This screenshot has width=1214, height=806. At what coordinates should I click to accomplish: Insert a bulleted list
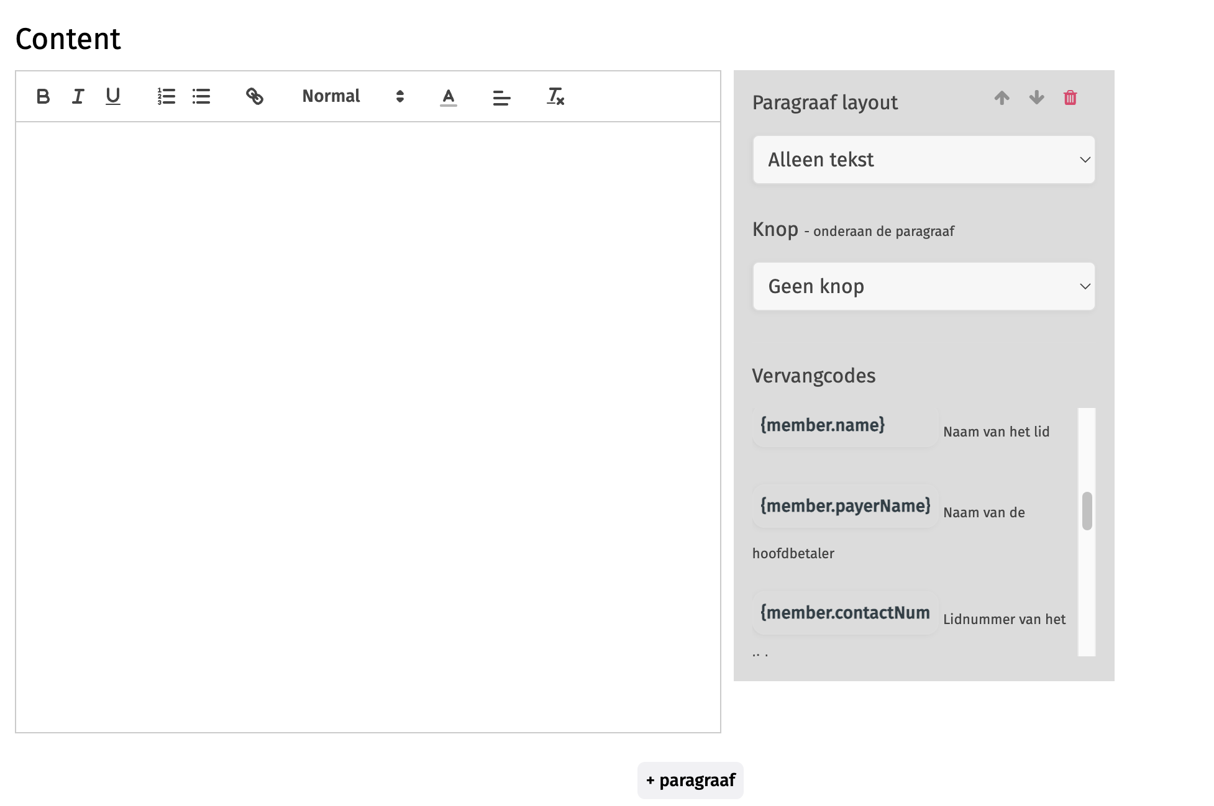coord(201,96)
